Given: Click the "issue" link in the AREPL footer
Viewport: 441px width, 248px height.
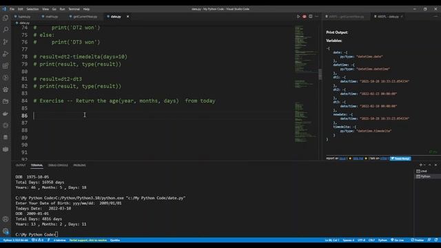Looking at the screenshot, I should [x=342, y=158].
